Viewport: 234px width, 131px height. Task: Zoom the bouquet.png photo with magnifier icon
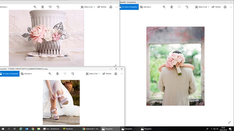point(164,7)
